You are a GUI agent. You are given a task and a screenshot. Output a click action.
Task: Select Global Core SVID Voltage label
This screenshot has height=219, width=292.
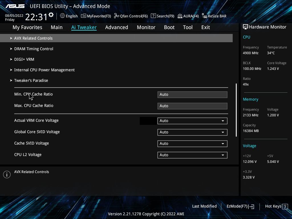37,132
